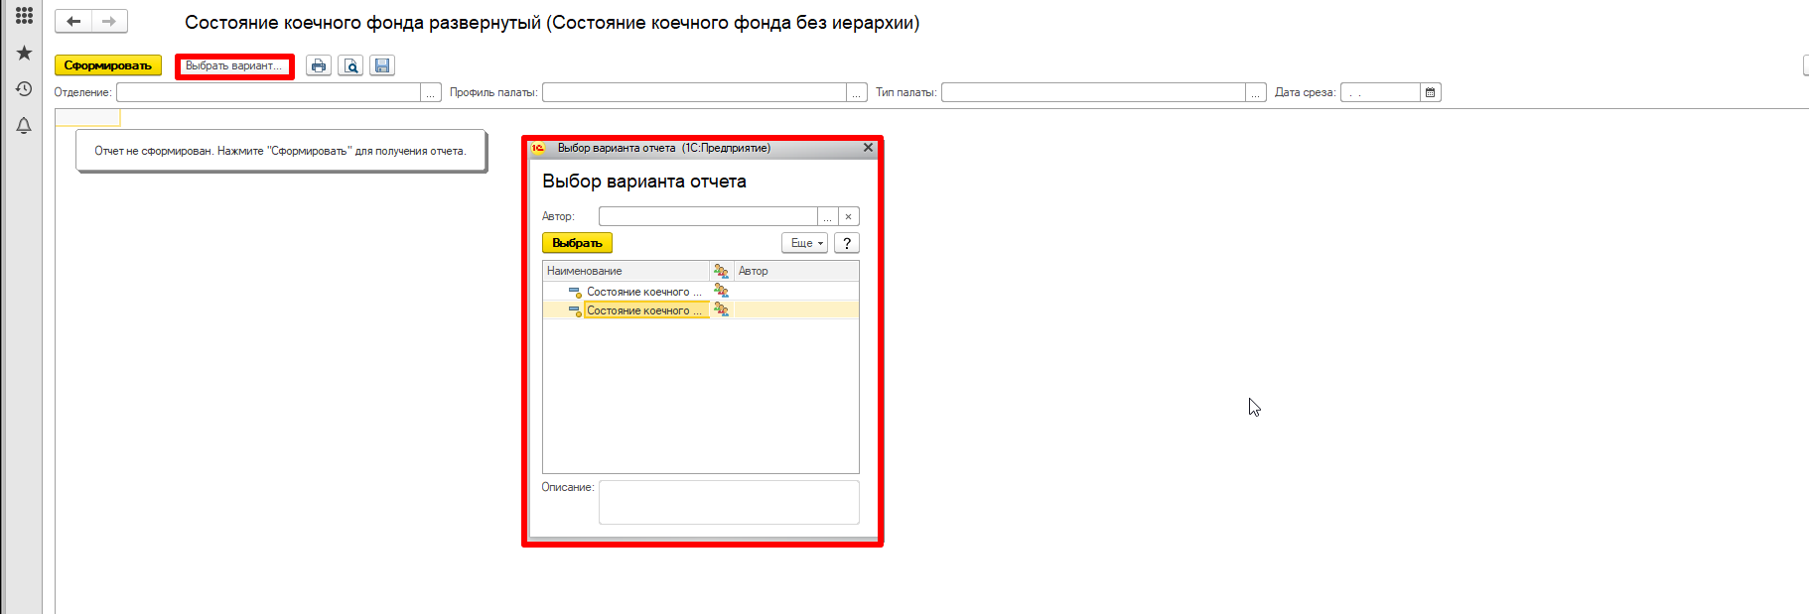Expand the Еще dropdown menu
This screenshot has width=1809, height=614.
[805, 243]
